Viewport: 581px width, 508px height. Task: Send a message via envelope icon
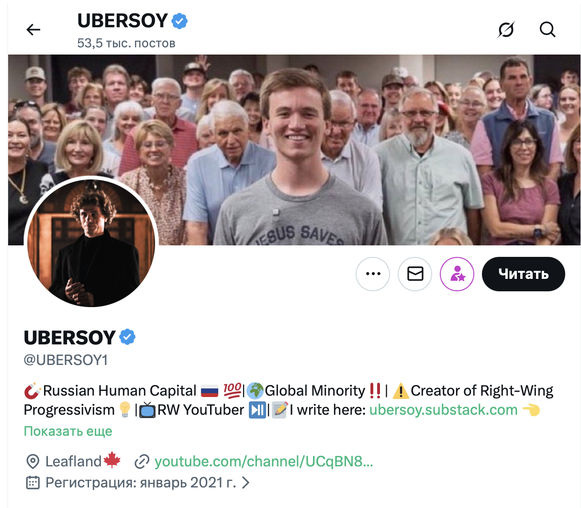point(415,274)
